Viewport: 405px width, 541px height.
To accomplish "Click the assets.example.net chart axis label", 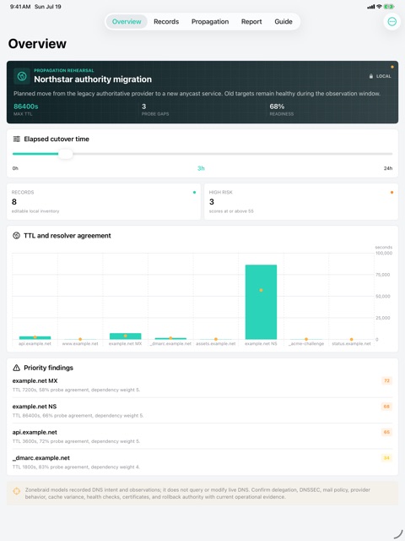I will coord(216,344).
